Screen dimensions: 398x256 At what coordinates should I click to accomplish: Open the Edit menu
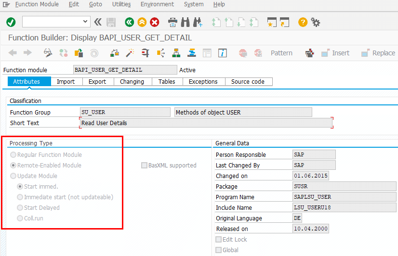[74, 4]
